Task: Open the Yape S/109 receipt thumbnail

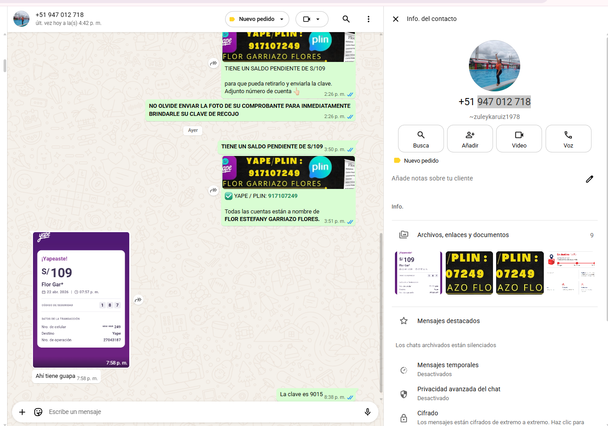Action: click(x=418, y=273)
